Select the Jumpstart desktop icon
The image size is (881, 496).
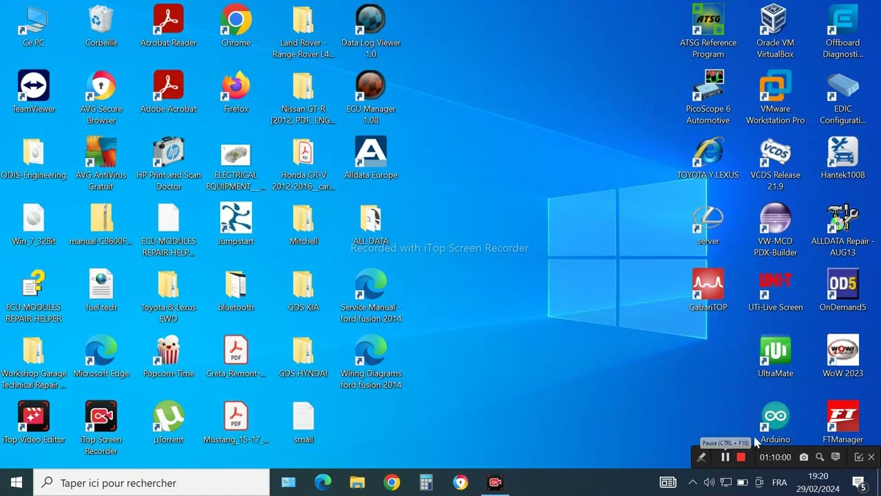pos(236,225)
